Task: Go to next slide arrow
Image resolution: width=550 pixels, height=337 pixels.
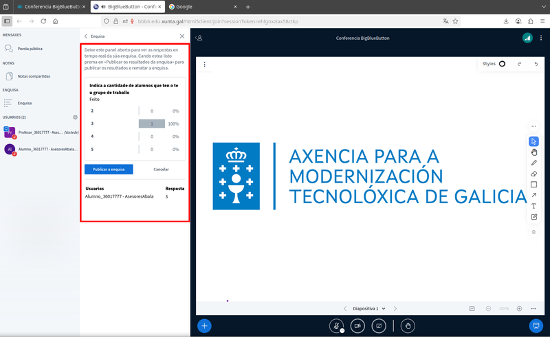Action: click(395, 309)
